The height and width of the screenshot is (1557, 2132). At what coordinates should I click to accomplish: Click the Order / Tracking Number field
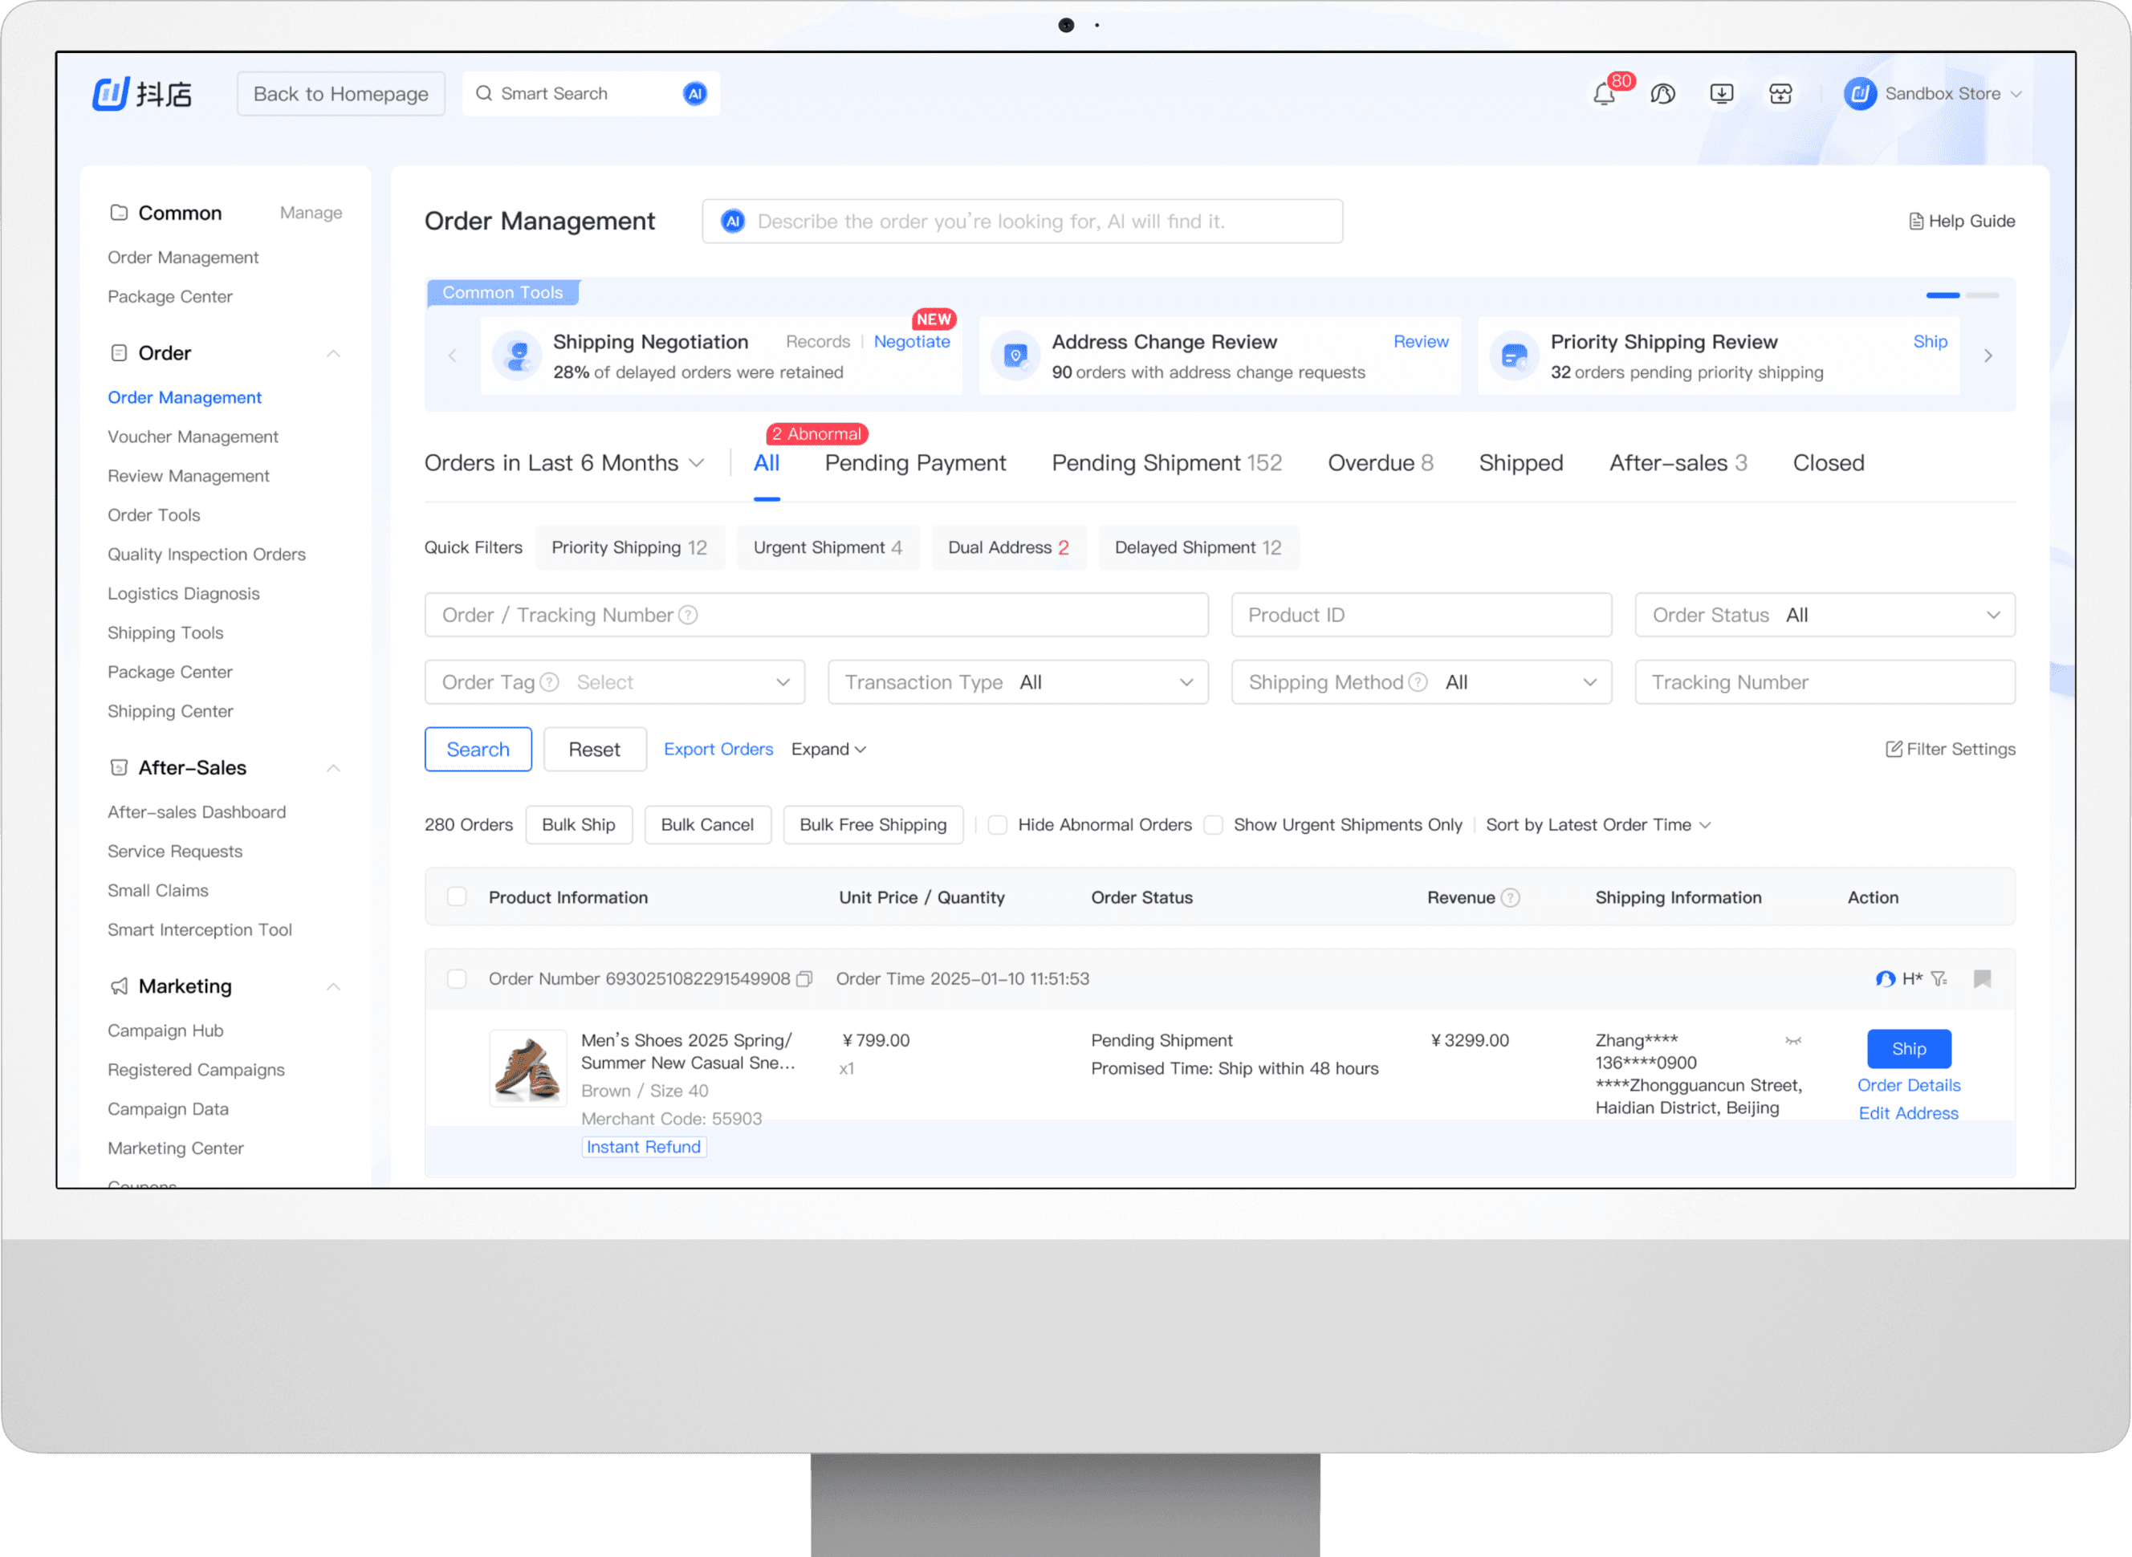816,616
